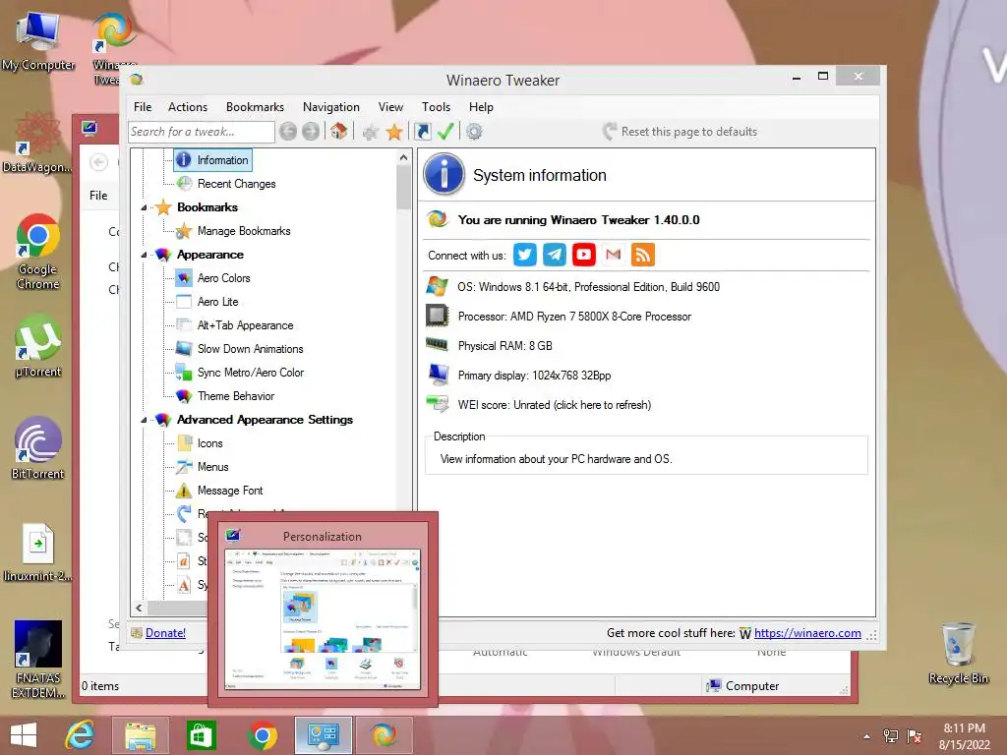Click the Donate! link

165,633
